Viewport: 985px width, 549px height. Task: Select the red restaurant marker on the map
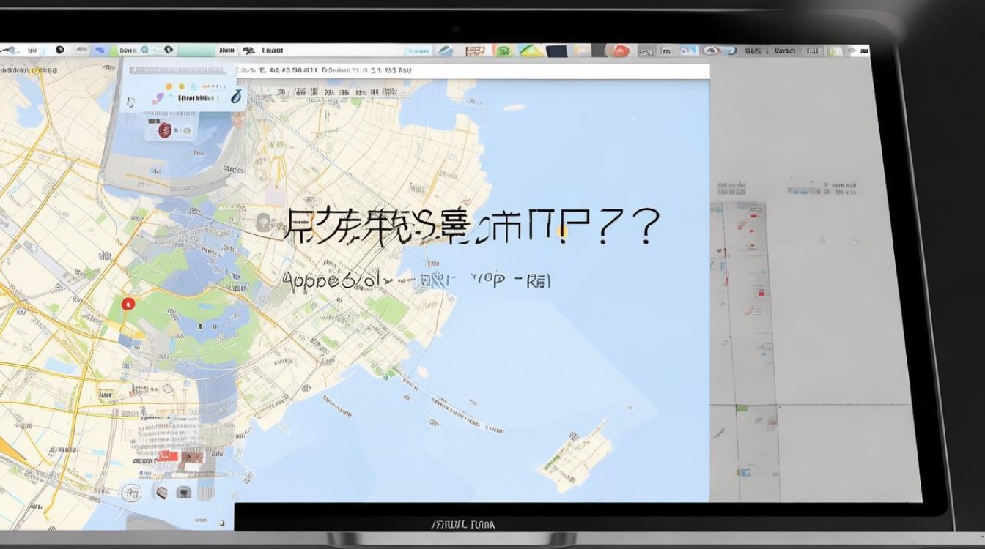165,132
